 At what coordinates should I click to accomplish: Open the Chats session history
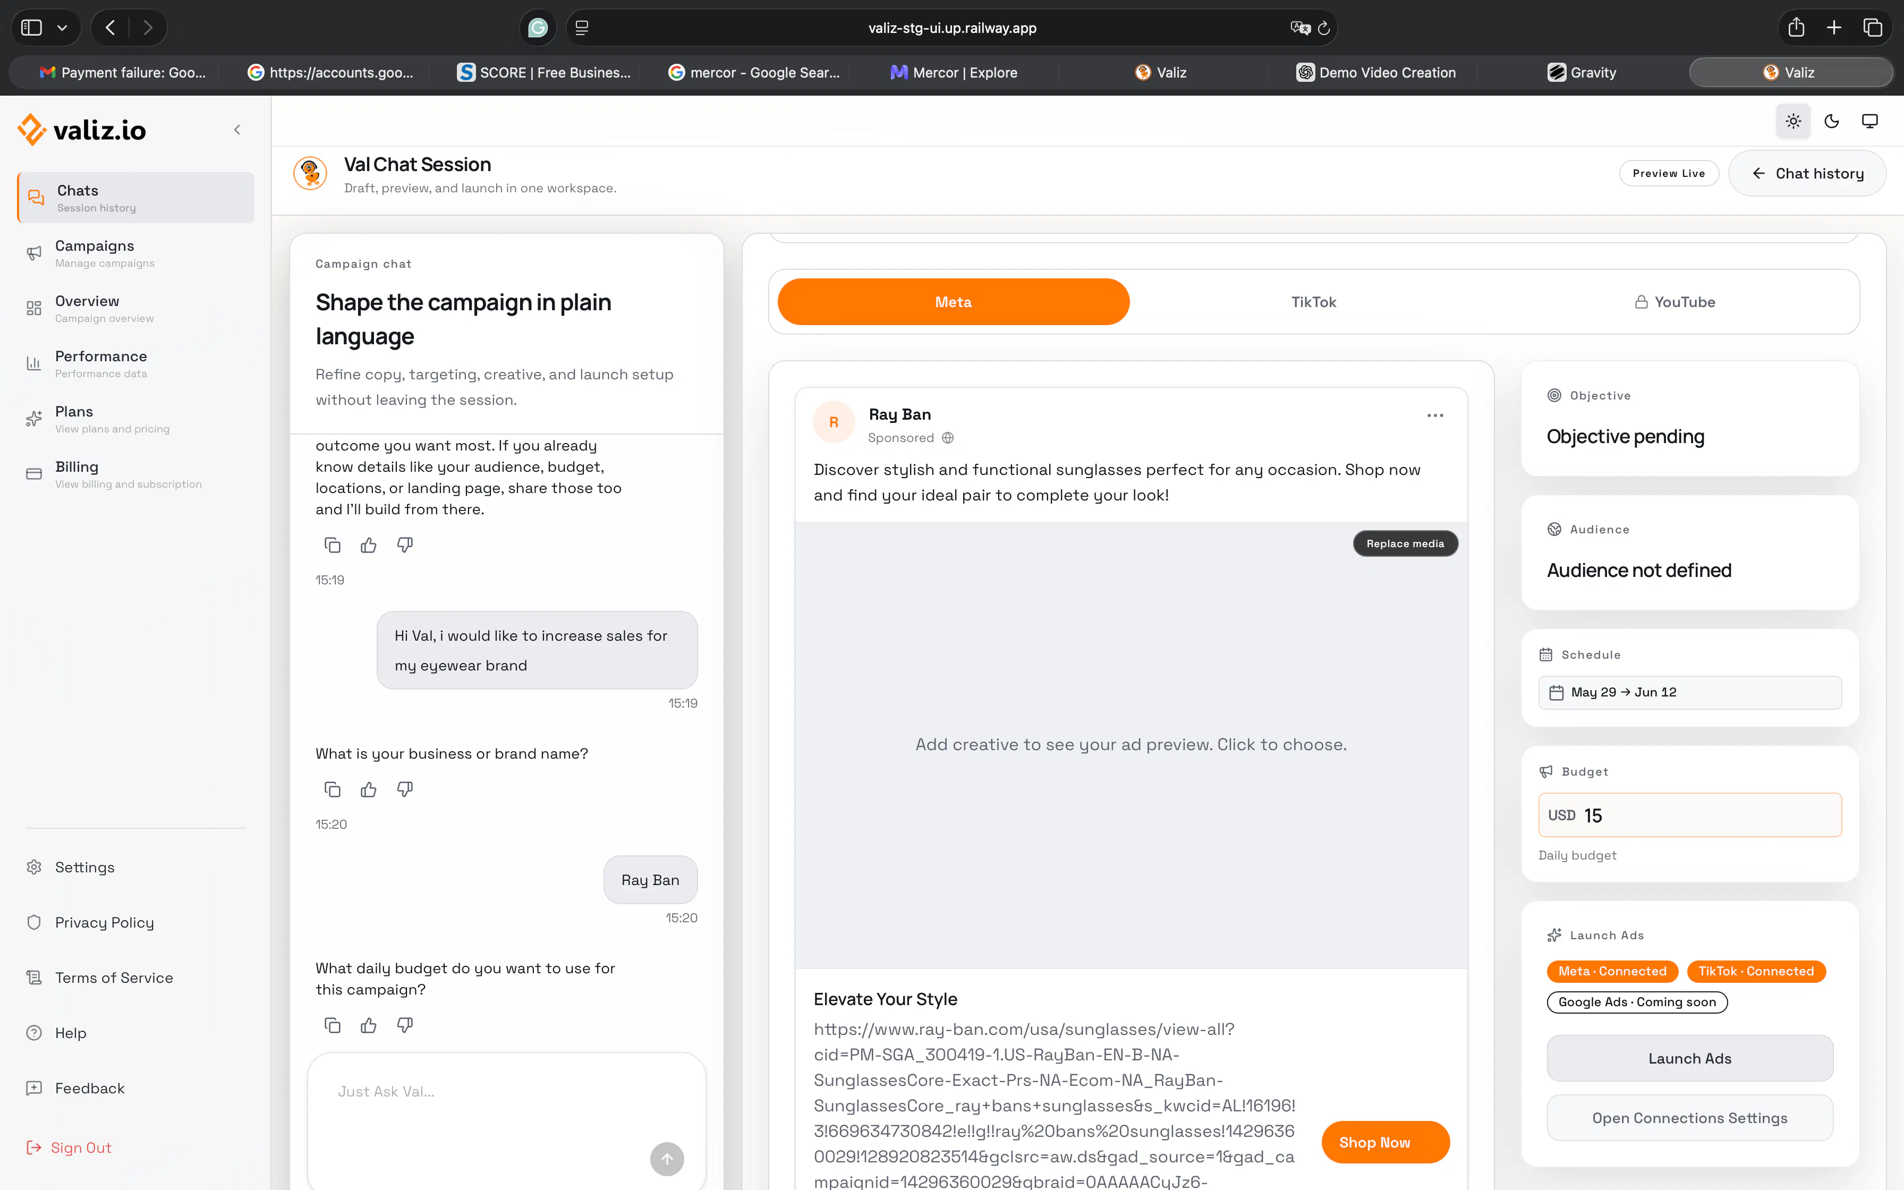tap(135, 198)
